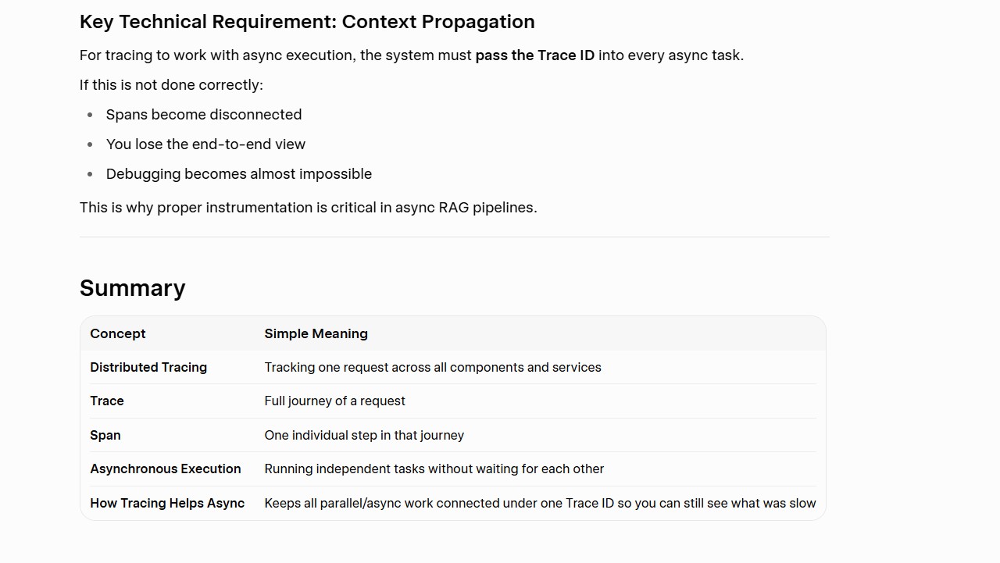Click the Trace row label
The image size is (1000, 563).
(107, 401)
